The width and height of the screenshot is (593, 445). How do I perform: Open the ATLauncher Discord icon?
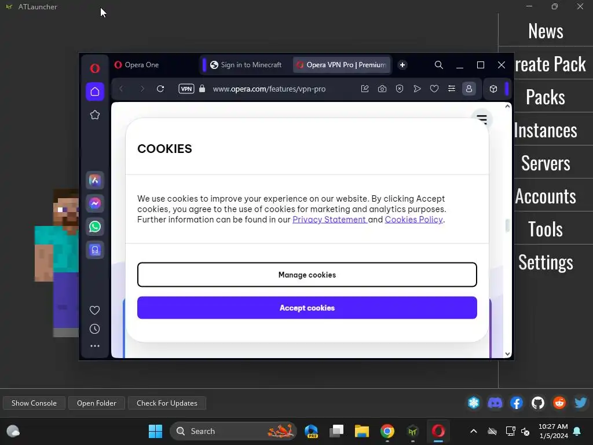pyautogui.click(x=495, y=403)
